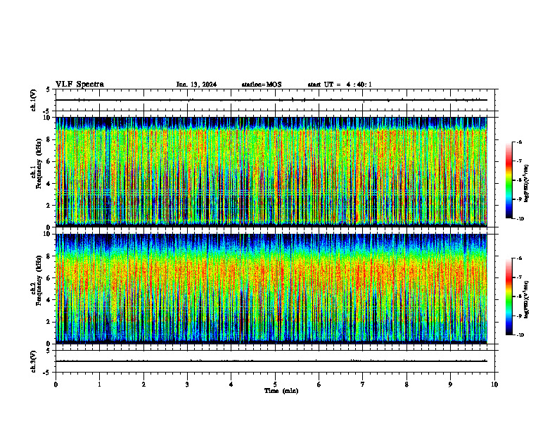The height and width of the screenshot is (431, 557).
Task: Click the 3 minute tick on Time axis
Action: (x=187, y=385)
